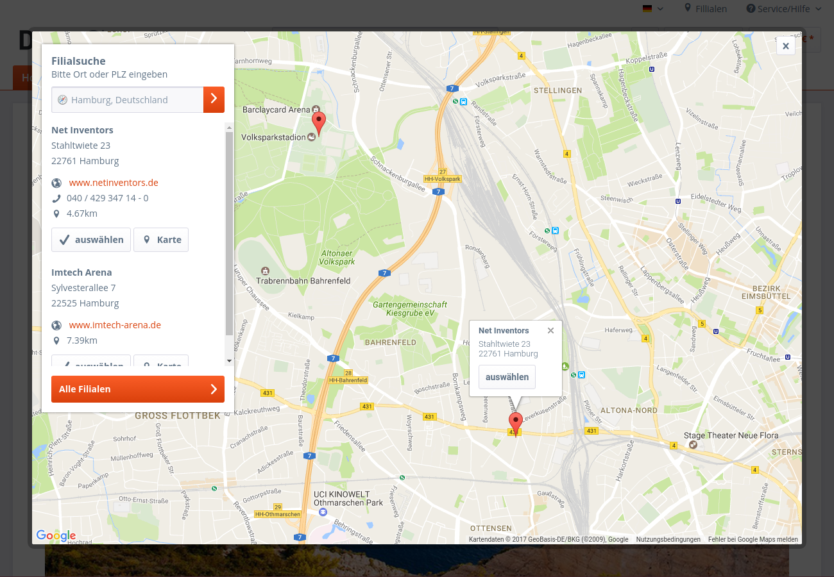Show Net Inventors on Karte
834x577 pixels.
(161, 240)
